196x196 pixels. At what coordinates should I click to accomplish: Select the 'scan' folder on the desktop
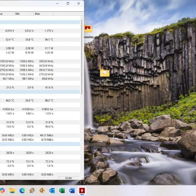click(105, 74)
